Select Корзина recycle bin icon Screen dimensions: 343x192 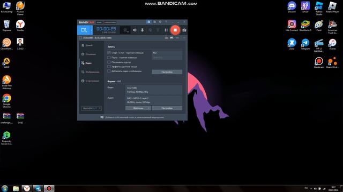tap(7, 26)
